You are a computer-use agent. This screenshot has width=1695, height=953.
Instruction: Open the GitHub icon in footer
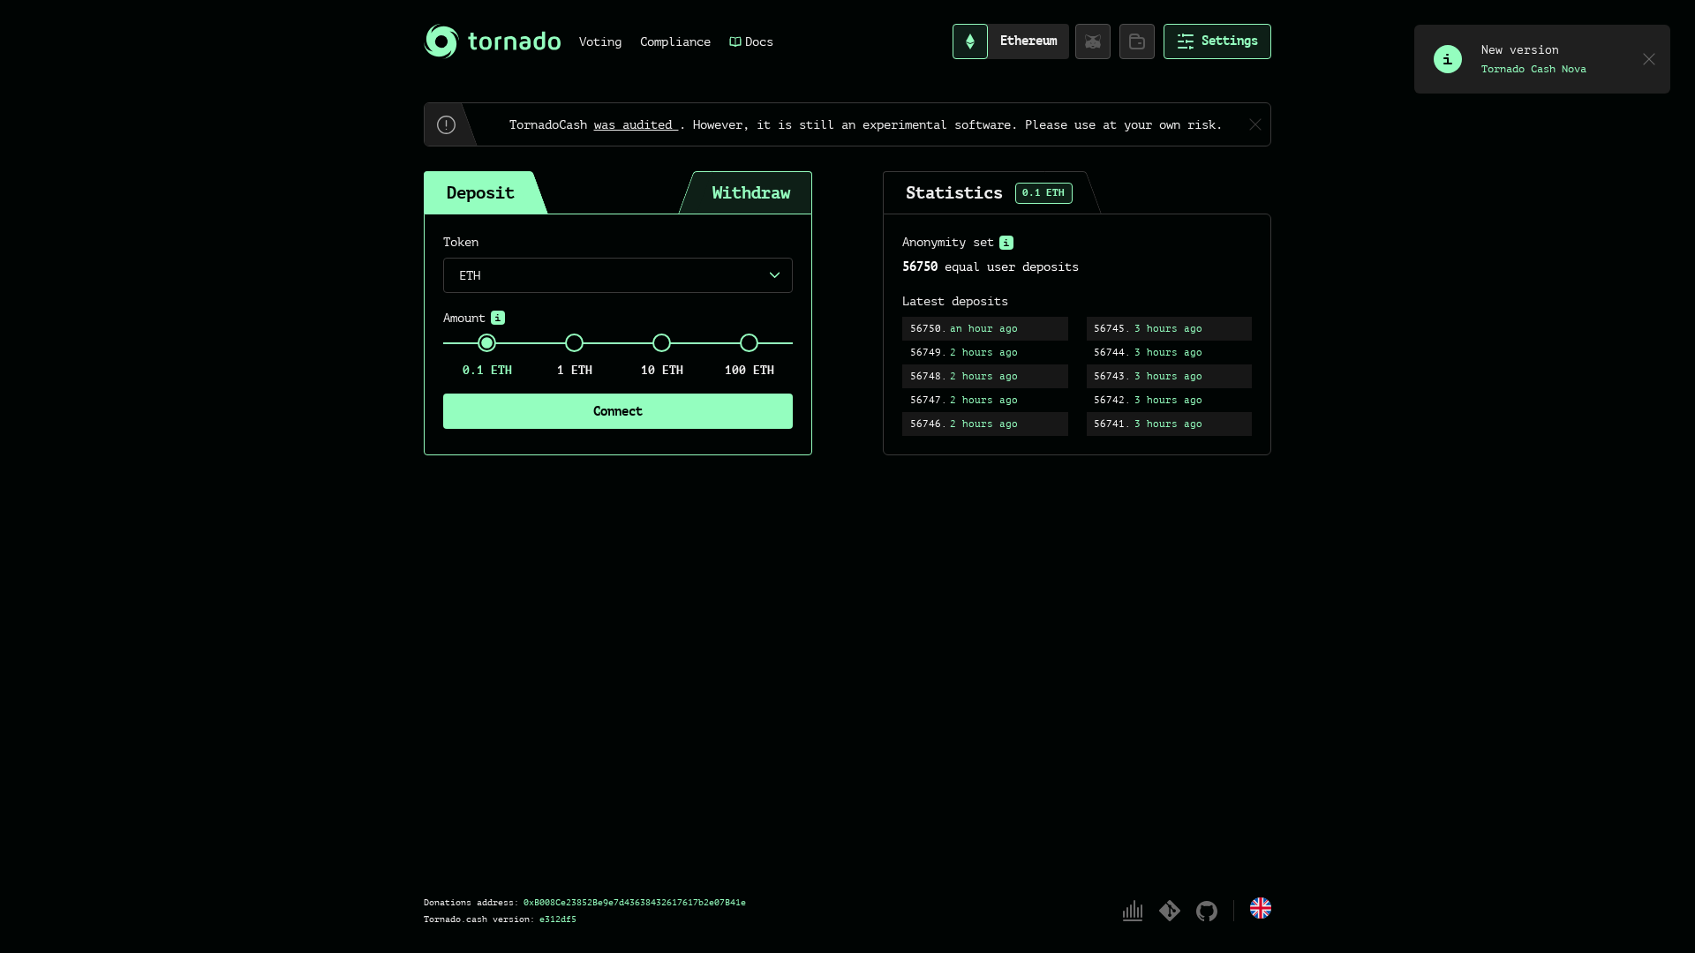1207,911
